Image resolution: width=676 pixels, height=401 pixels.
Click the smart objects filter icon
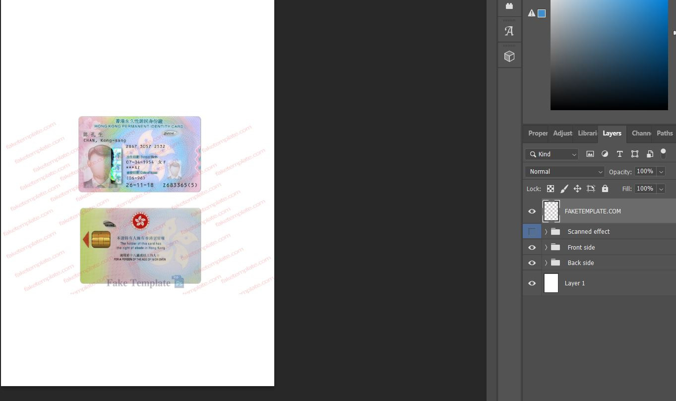(650, 154)
